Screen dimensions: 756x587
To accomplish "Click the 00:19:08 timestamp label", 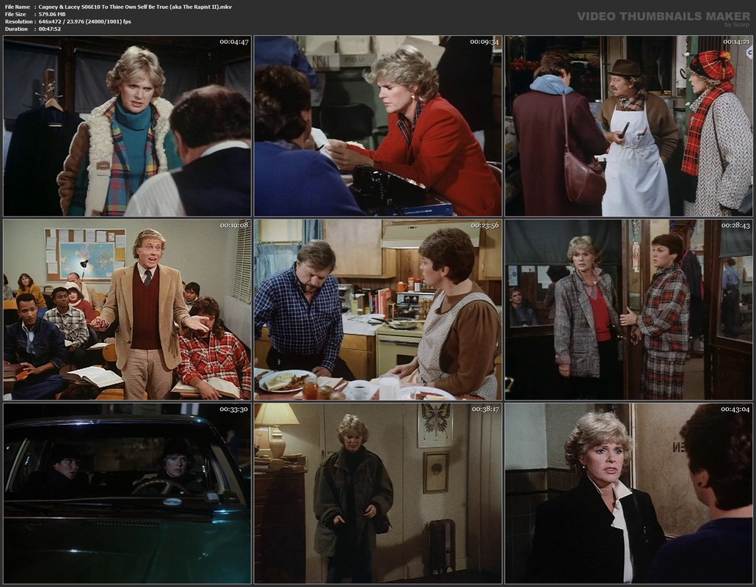I will pos(234,225).
